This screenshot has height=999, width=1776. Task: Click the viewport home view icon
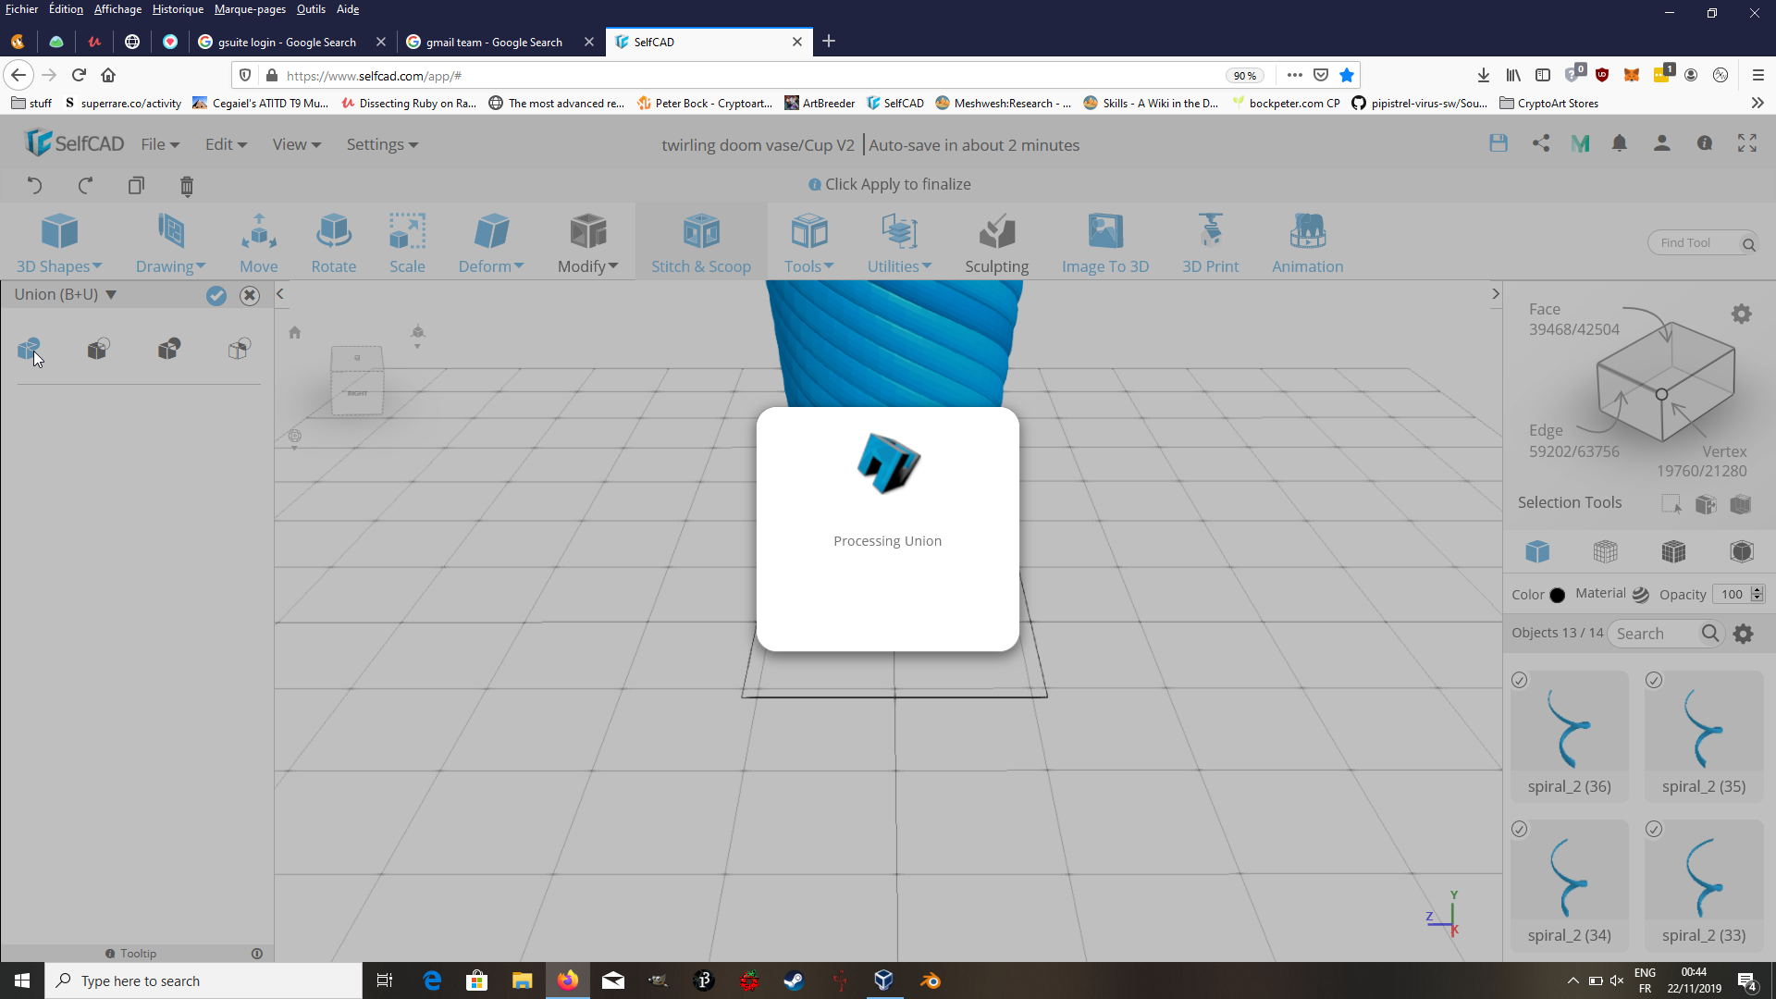(x=295, y=333)
